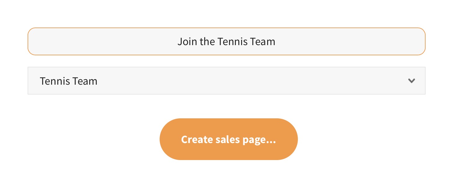Show the options under Tennis Team

pos(226,81)
